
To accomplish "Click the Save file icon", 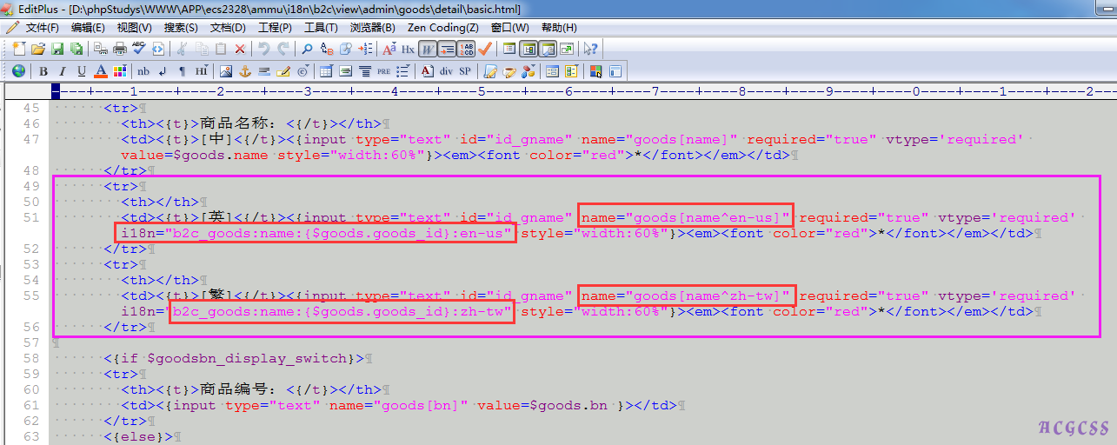I will coord(57,49).
